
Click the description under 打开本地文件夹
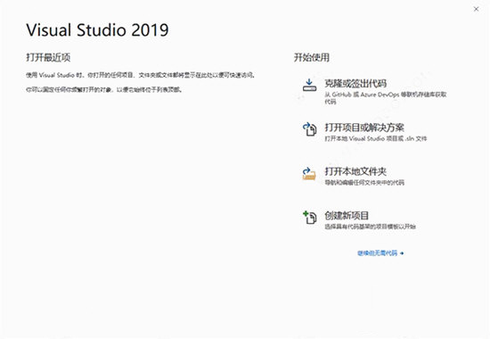click(364, 182)
